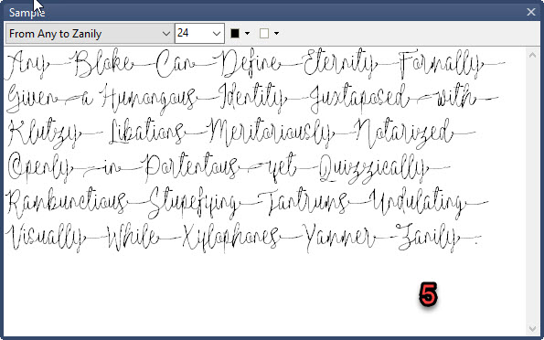Viewport: 544px width, 340px height.
Task: Expand the background color picker arrow
Action: [276, 33]
